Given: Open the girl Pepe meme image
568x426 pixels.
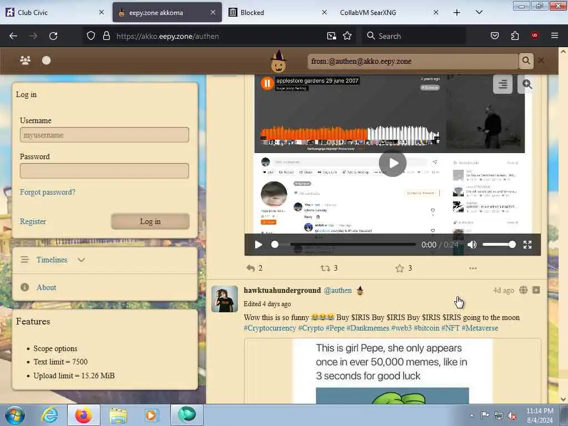Looking at the screenshot, I should (392, 371).
